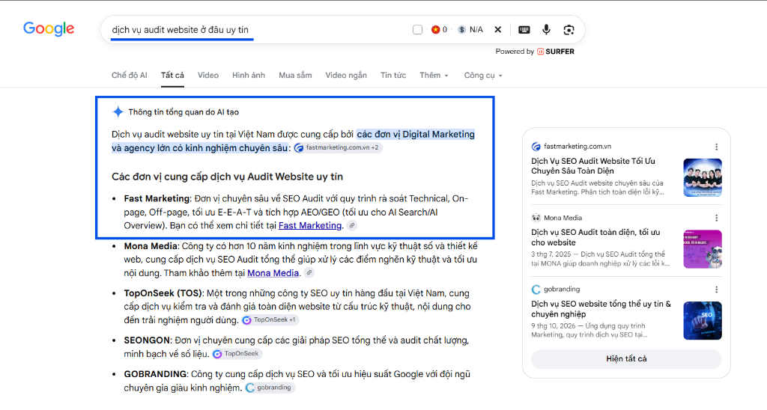The height and width of the screenshot is (410, 767).
Task: Click the link icon after Fast Marketing
Action: pos(352,225)
